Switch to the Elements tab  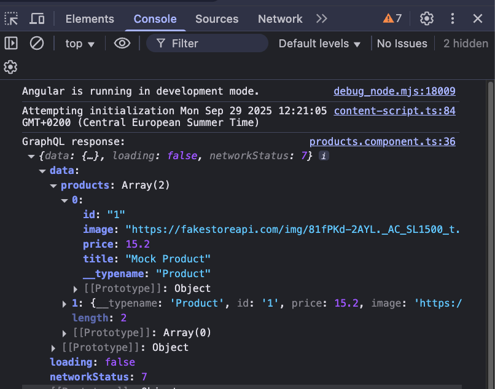(90, 18)
